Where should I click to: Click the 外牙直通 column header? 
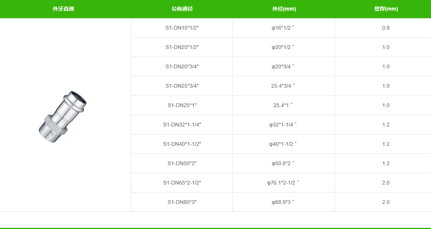pos(63,9)
